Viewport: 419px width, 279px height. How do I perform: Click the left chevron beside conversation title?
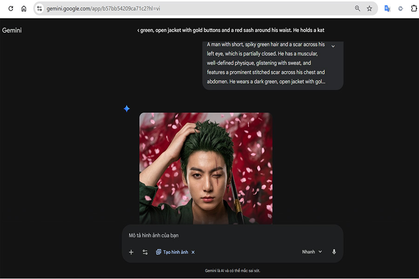(x=138, y=30)
